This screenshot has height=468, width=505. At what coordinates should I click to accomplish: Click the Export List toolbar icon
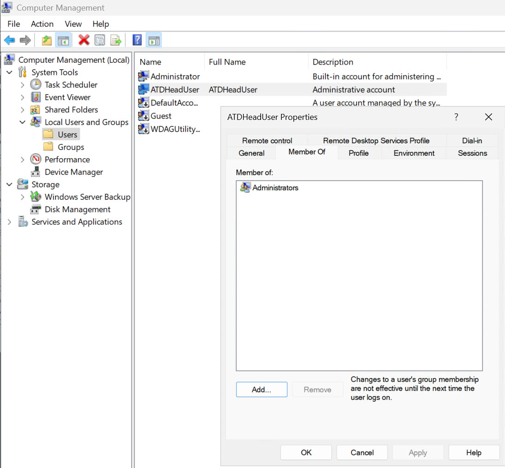[116, 40]
